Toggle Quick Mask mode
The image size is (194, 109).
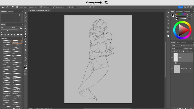pos(25,71)
